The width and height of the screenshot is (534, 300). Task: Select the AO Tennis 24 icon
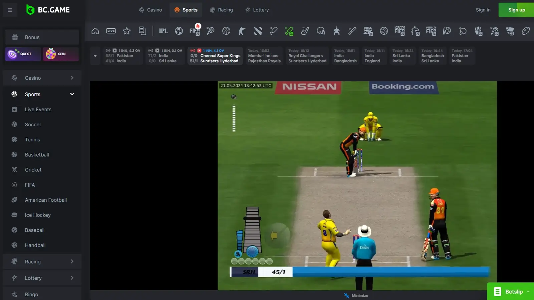494,31
